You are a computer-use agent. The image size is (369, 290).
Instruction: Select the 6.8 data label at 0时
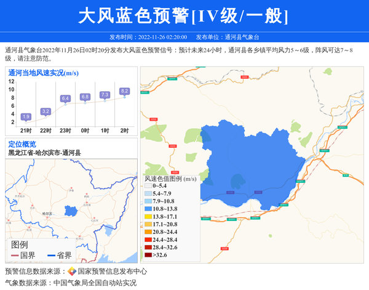click(85, 97)
